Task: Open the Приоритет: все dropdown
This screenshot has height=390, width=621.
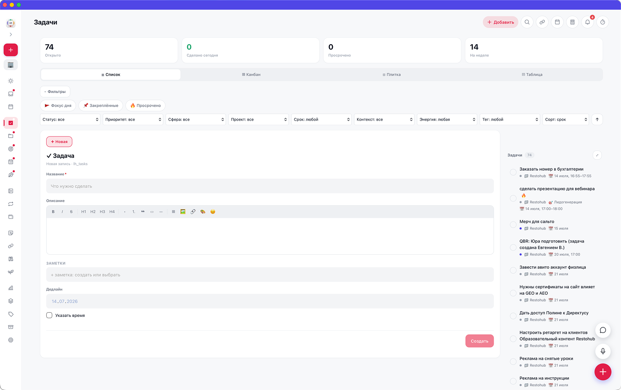Action: click(x=133, y=119)
